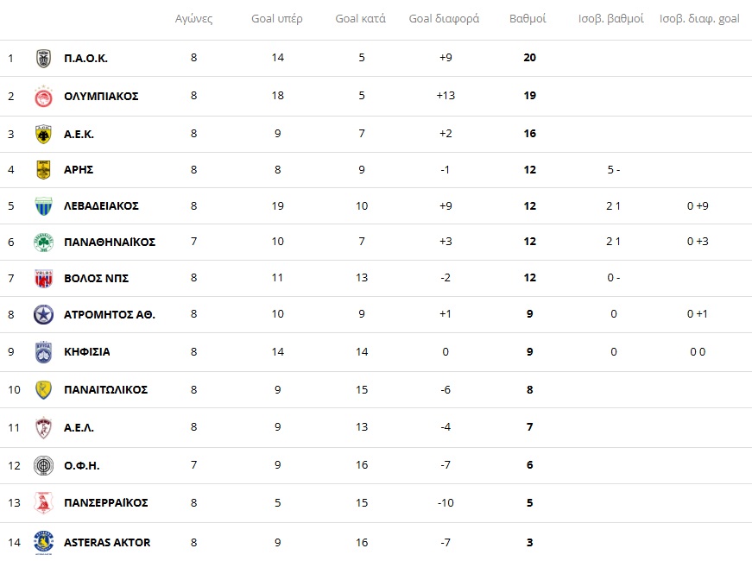Click the Panetolikos yellow crest icon

(x=43, y=389)
